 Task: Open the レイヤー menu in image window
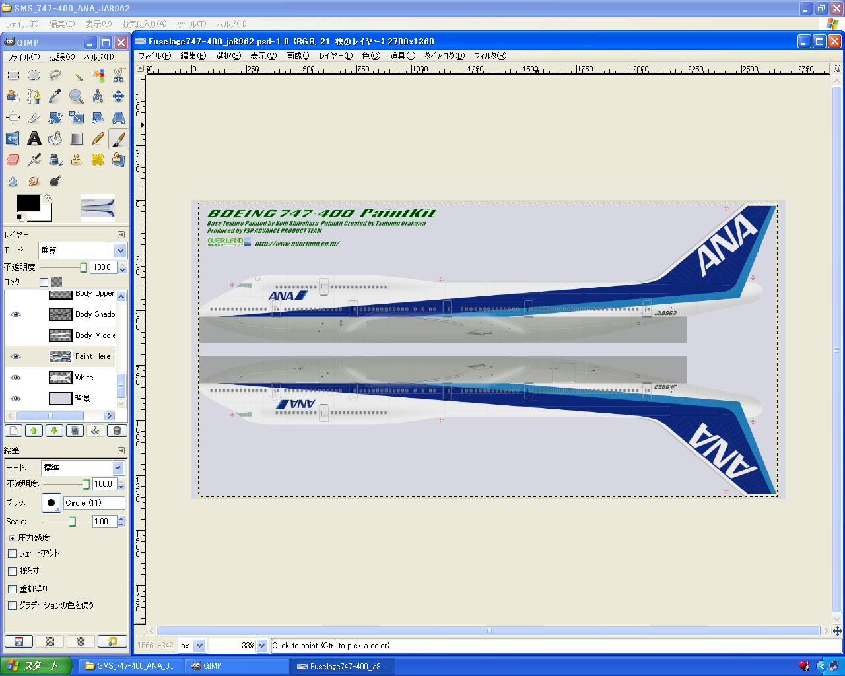pos(335,56)
